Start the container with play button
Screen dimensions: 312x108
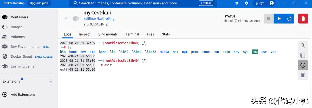[279, 19]
